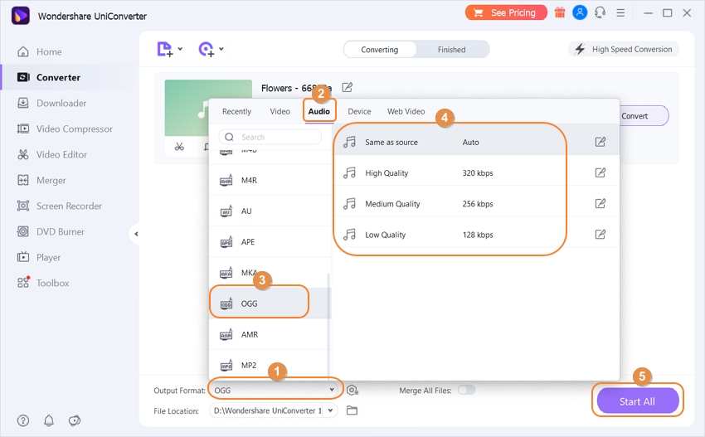Open the notifications bell icon
This screenshot has width=705, height=437.
[49, 420]
